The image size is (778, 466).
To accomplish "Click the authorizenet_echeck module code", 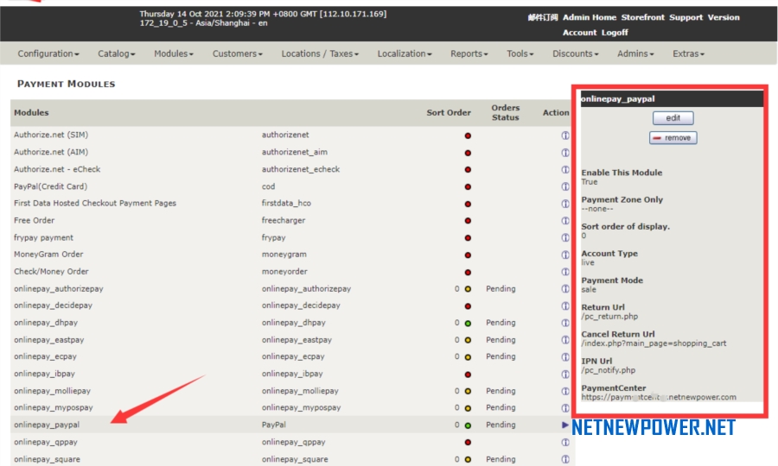I will click(x=301, y=169).
